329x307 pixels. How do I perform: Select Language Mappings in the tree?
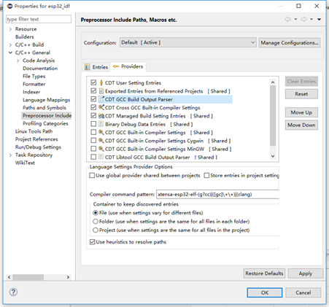click(46, 100)
